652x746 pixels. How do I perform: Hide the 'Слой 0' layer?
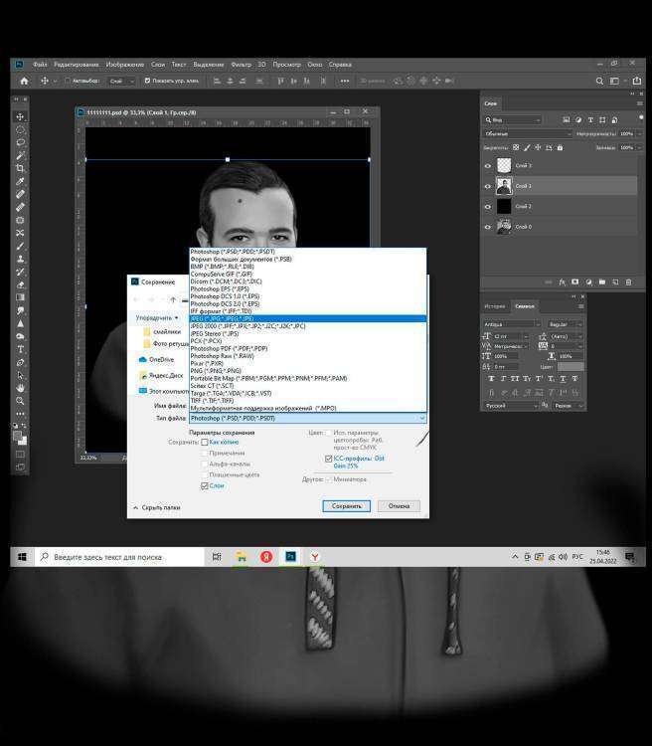click(x=487, y=227)
